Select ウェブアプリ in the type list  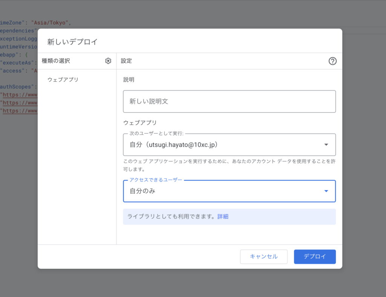pyautogui.click(x=63, y=80)
